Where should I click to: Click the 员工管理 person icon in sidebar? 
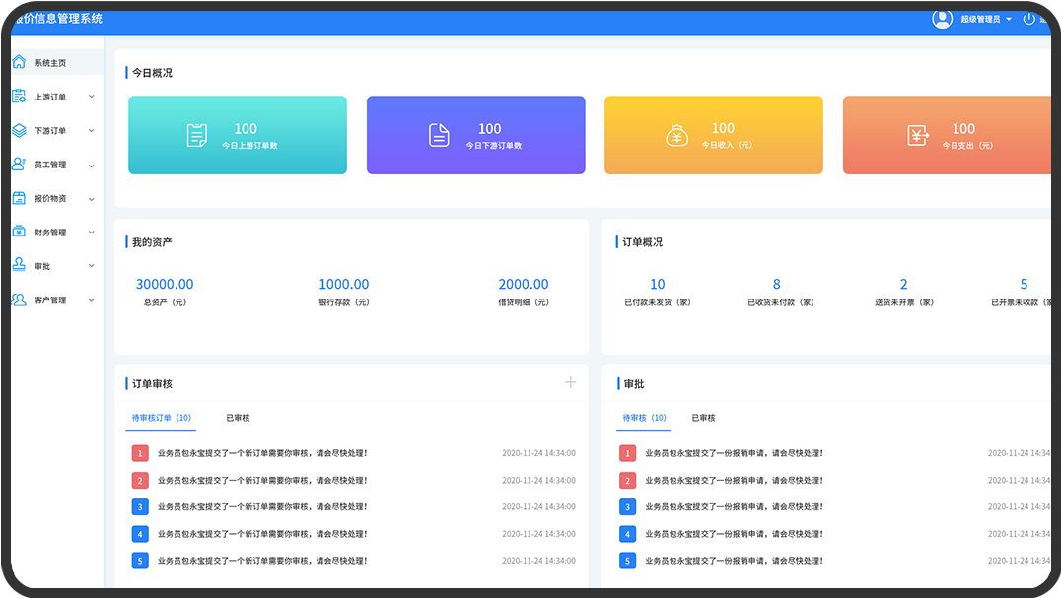[x=19, y=165]
